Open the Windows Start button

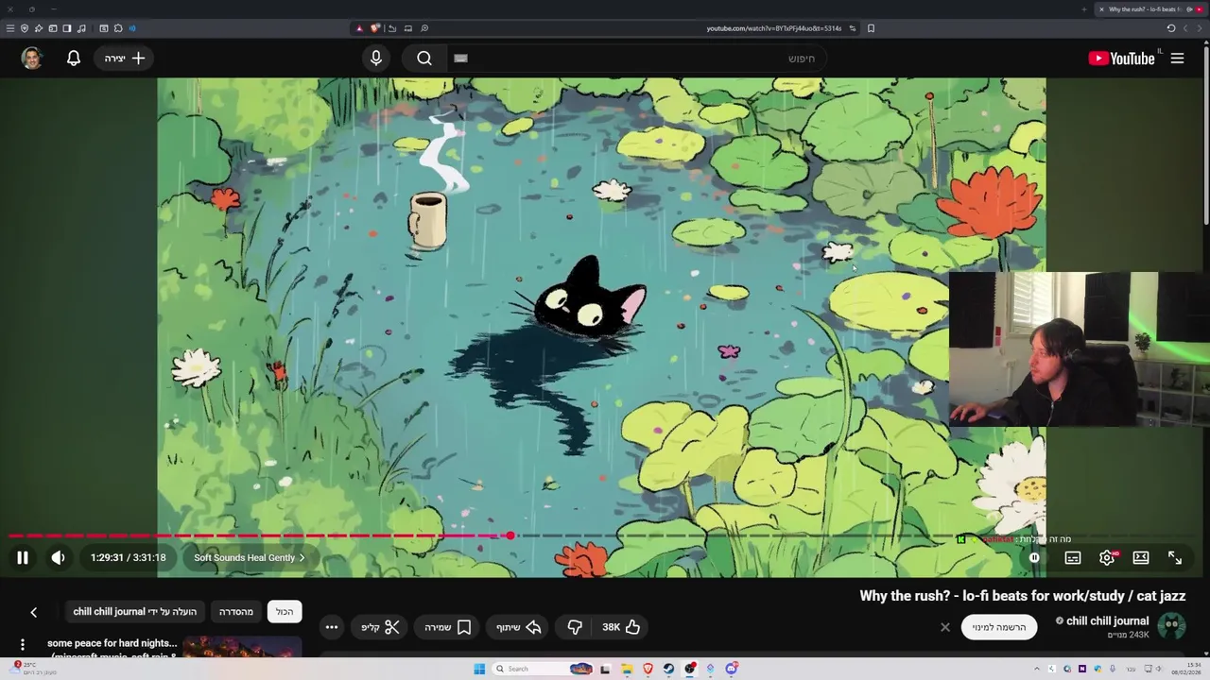(x=479, y=669)
